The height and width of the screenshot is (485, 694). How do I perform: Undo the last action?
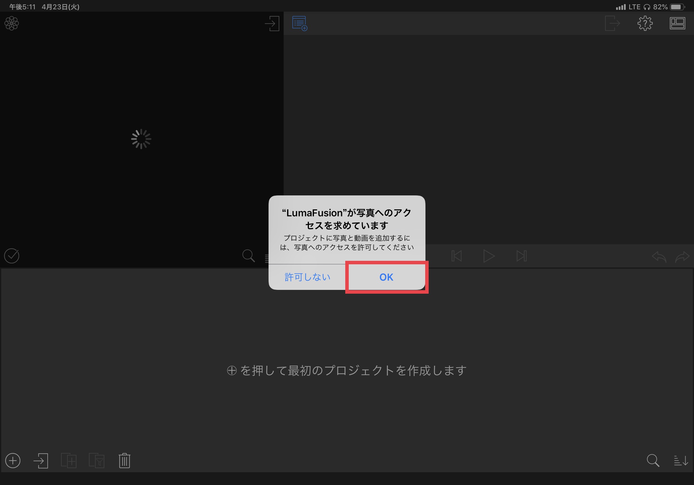point(659,257)
